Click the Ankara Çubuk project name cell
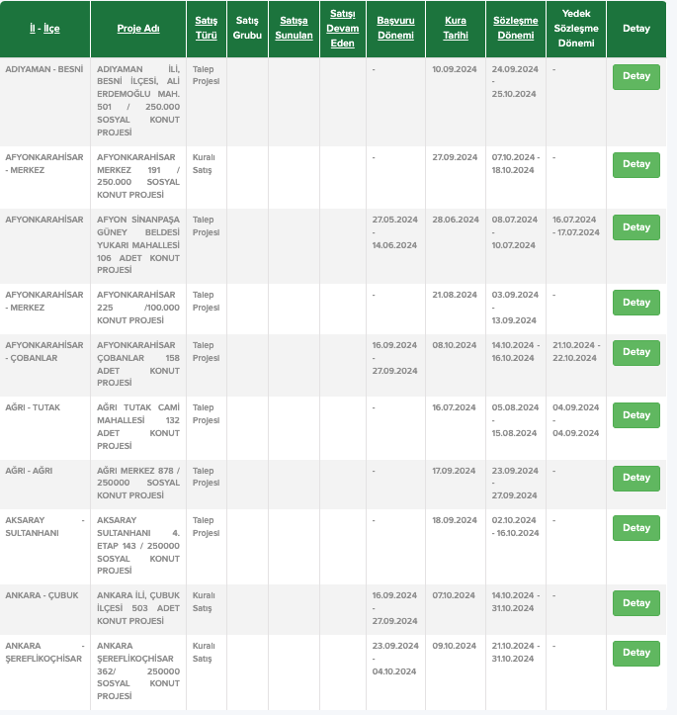Screen dimensions: 677x715 138,608
